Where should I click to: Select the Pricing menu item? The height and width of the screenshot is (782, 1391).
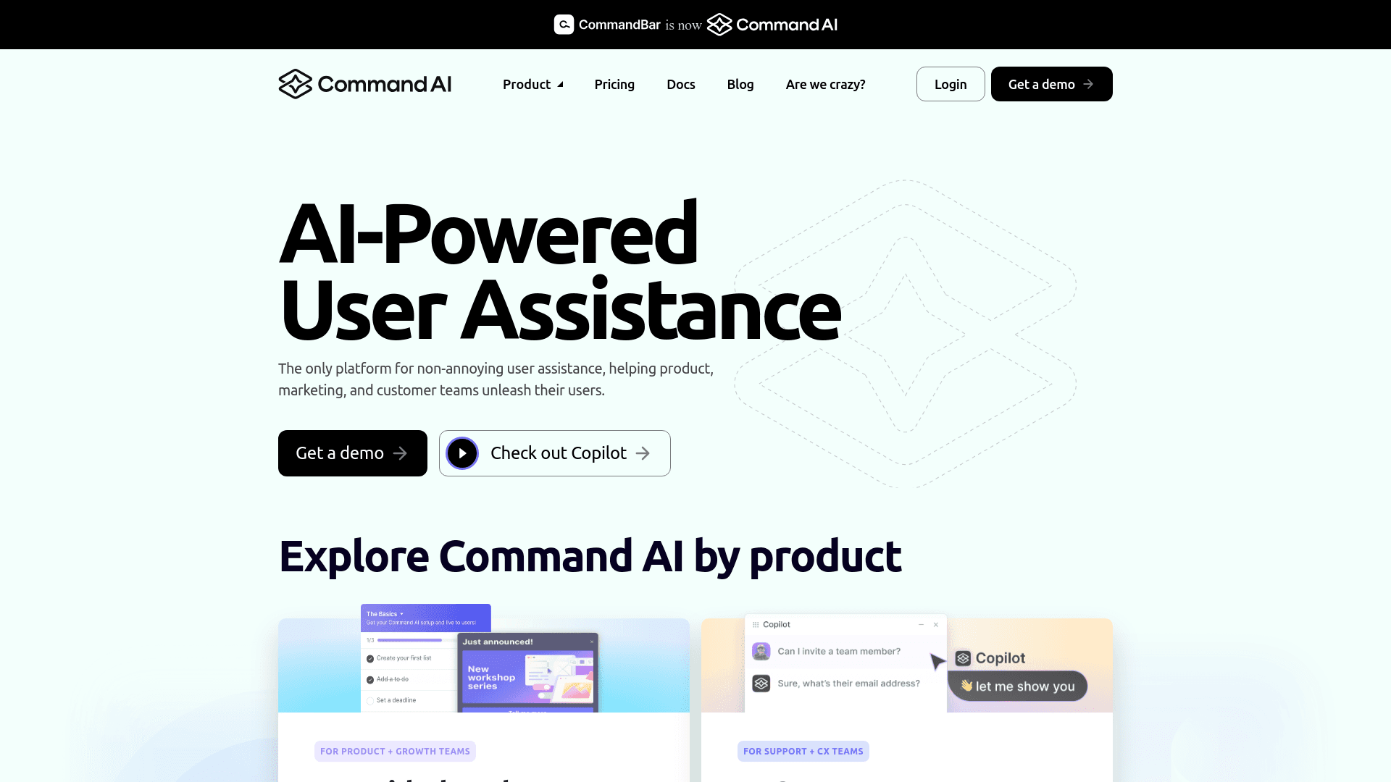[615, 84]
